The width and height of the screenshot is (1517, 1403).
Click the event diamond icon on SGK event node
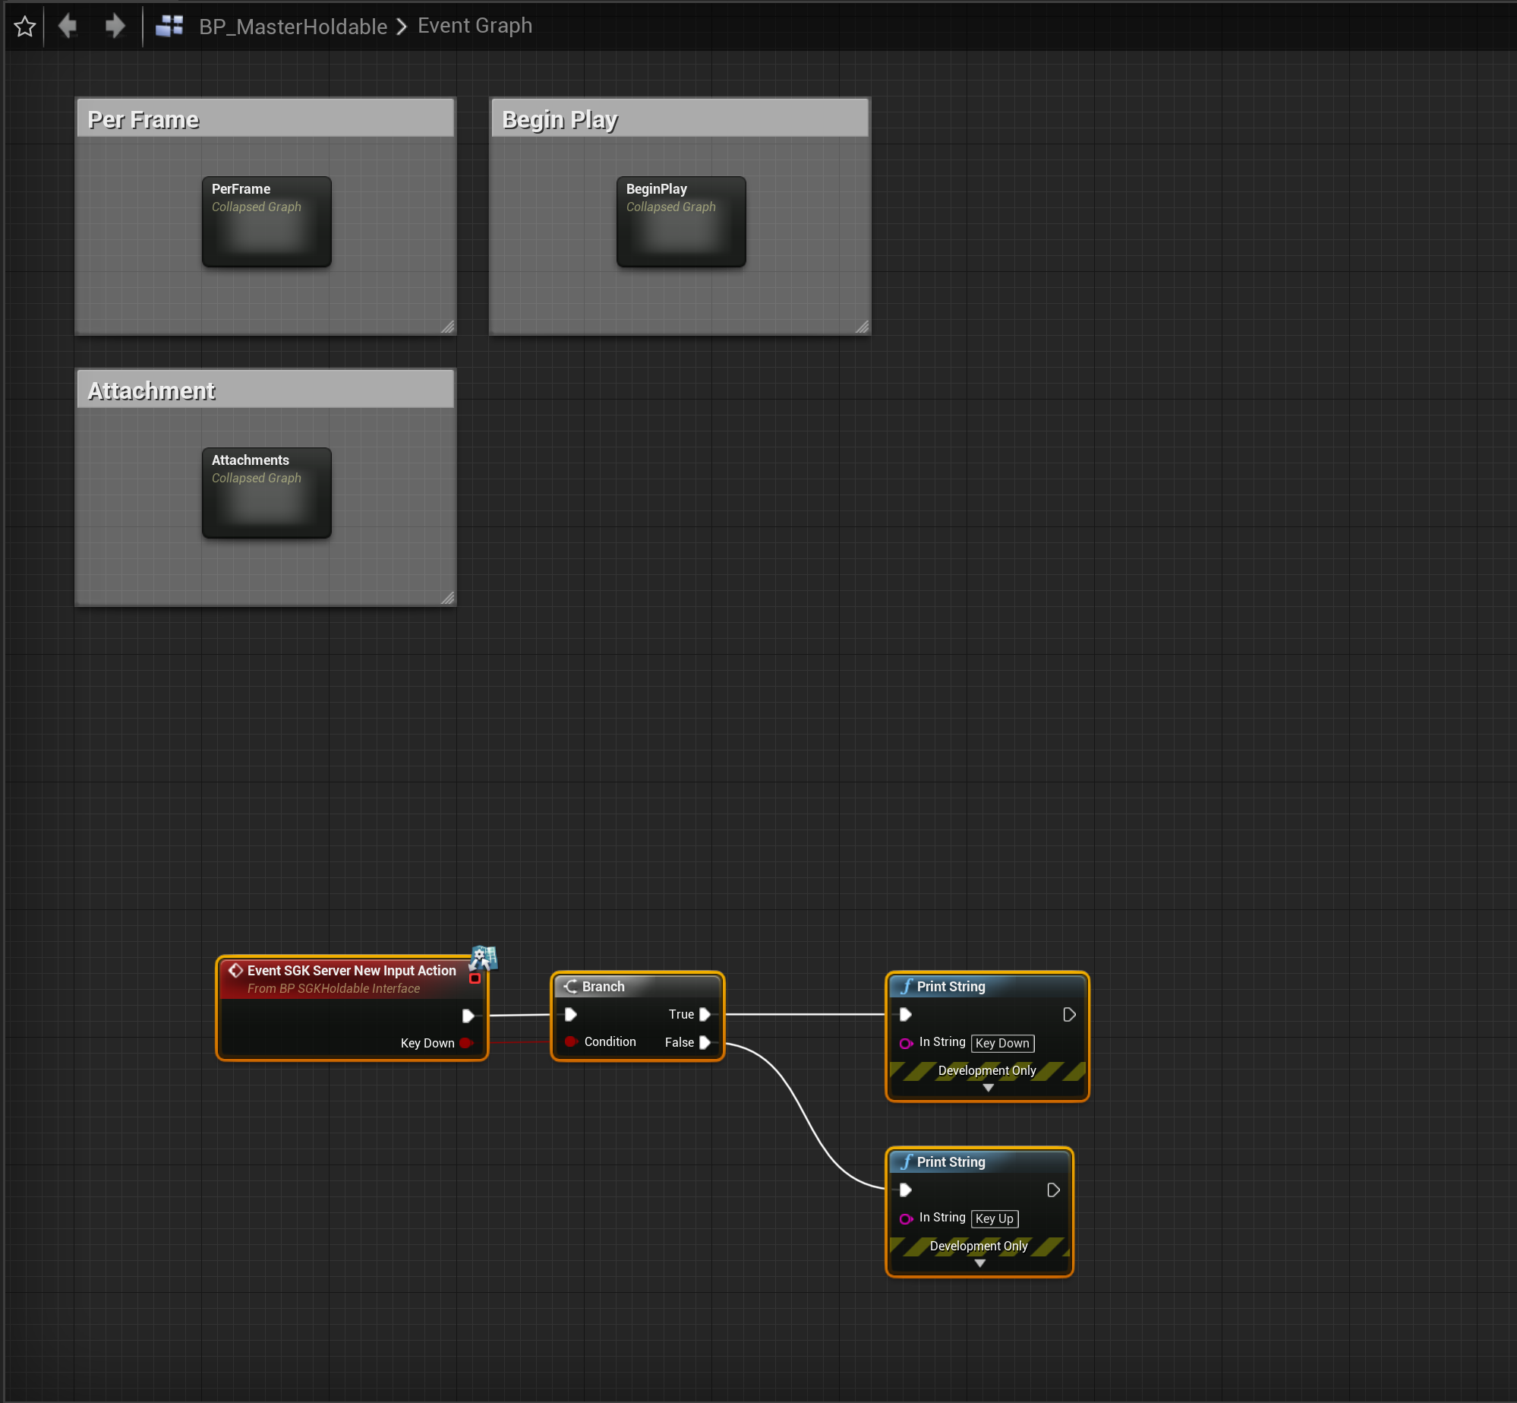click(x=235, y=970)
